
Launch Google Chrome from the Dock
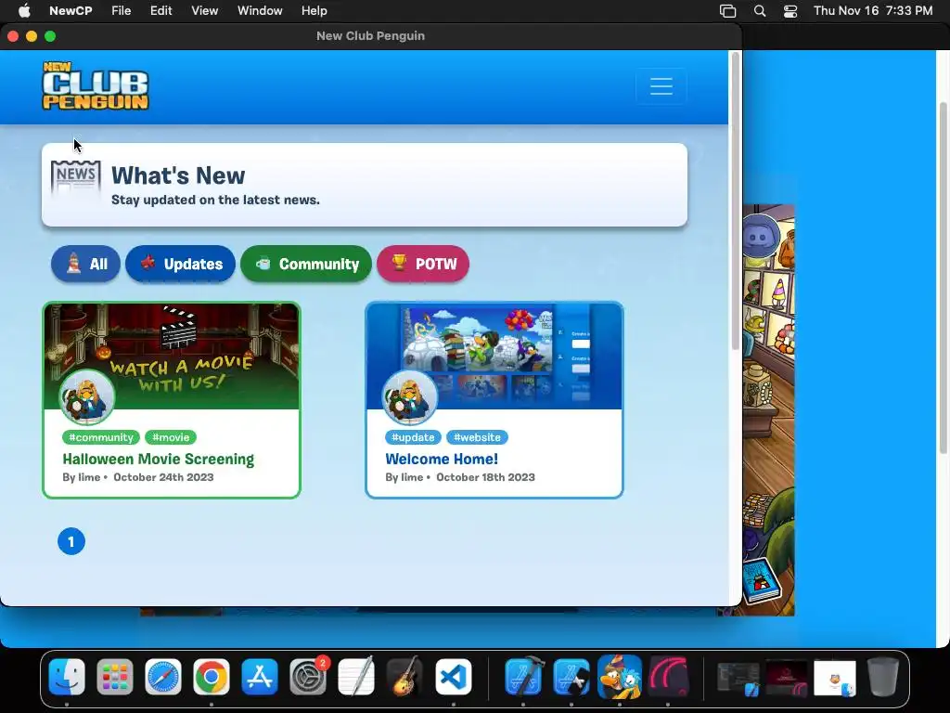tap(212, 677)
